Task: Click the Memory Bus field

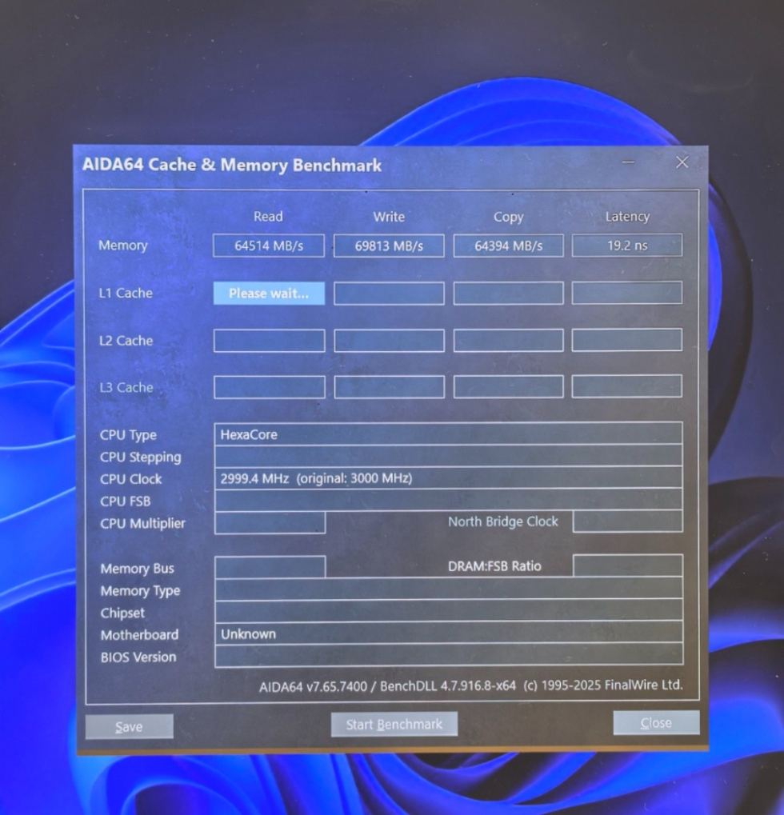Action: tap(270, 567)
